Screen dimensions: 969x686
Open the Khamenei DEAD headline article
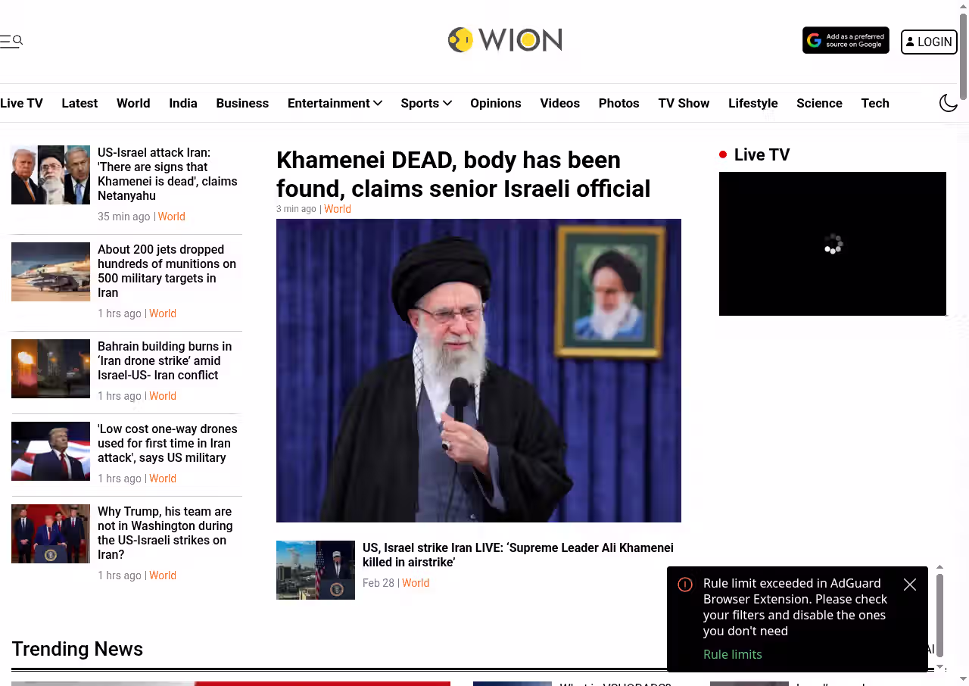tap(463, 174)
